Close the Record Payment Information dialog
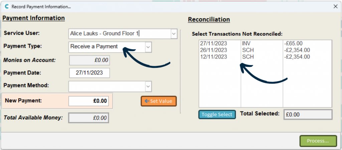This screenshot has height=150, width=342. [x=335, y=7]
